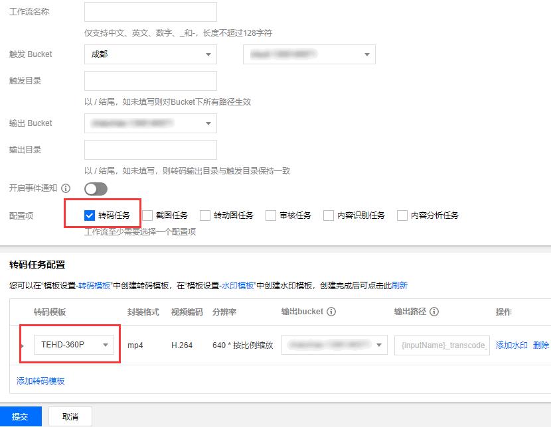This screenshot has width=551, height=427.
Task: Check the 审核任务 checkbox
Action: point(271,215)
